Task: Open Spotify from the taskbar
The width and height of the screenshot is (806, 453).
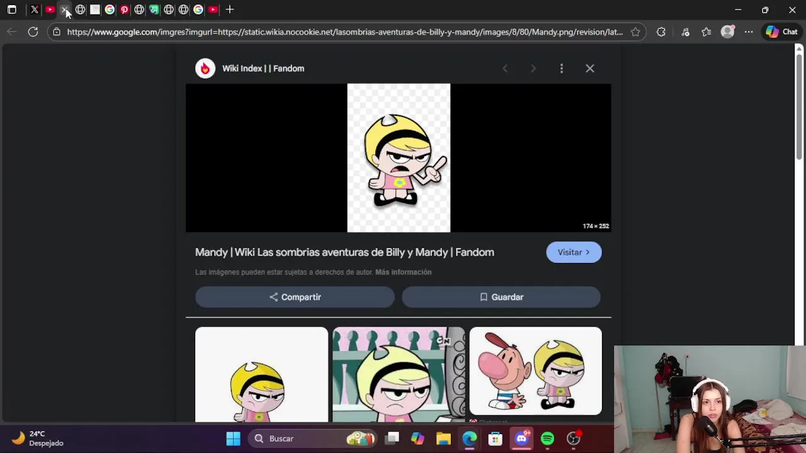Action: (x=547, y=439)
